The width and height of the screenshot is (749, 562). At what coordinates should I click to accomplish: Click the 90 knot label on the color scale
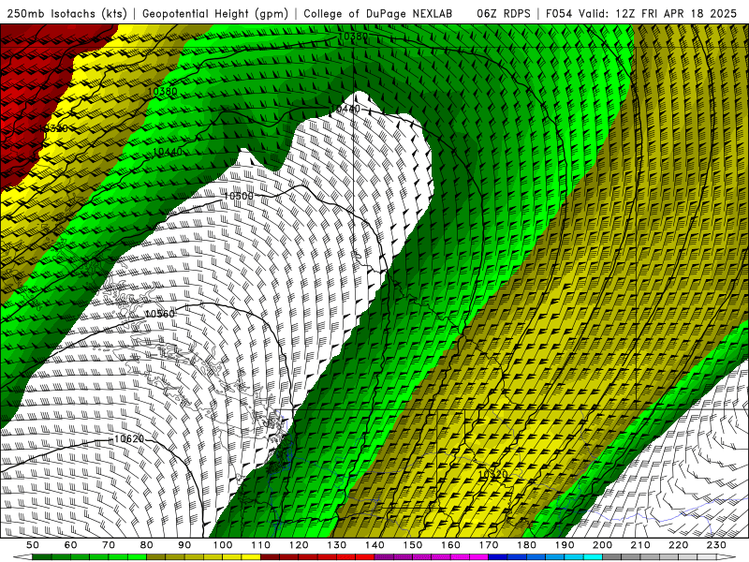pos(184,545)
